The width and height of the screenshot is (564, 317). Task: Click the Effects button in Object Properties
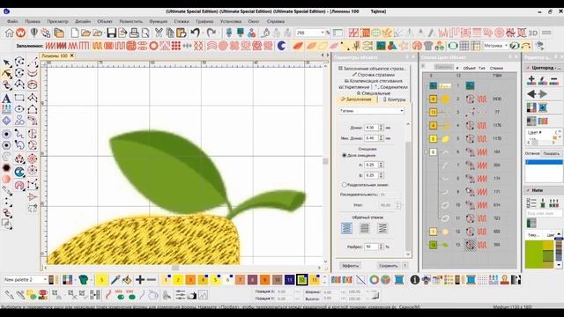click(x=350, y=266)
